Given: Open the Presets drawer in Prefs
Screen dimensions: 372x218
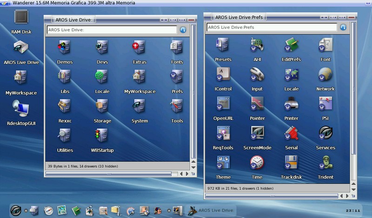Looking at the screenshot, I should 223,45.
